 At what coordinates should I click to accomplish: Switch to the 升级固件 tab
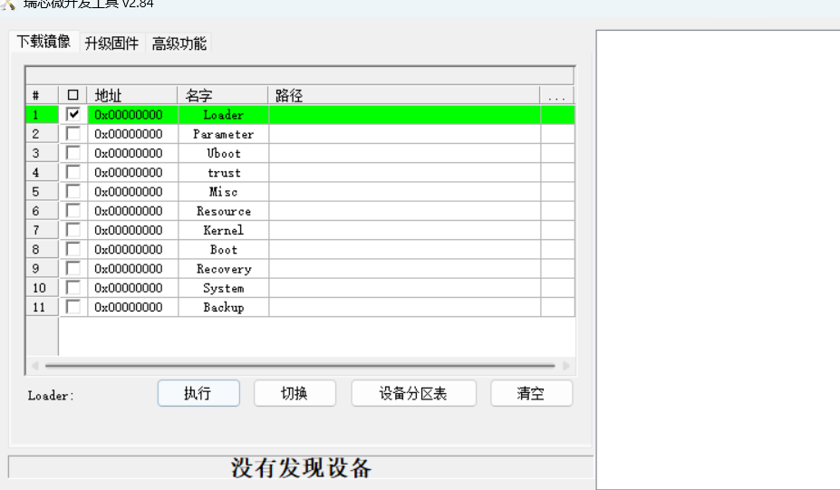111,43
